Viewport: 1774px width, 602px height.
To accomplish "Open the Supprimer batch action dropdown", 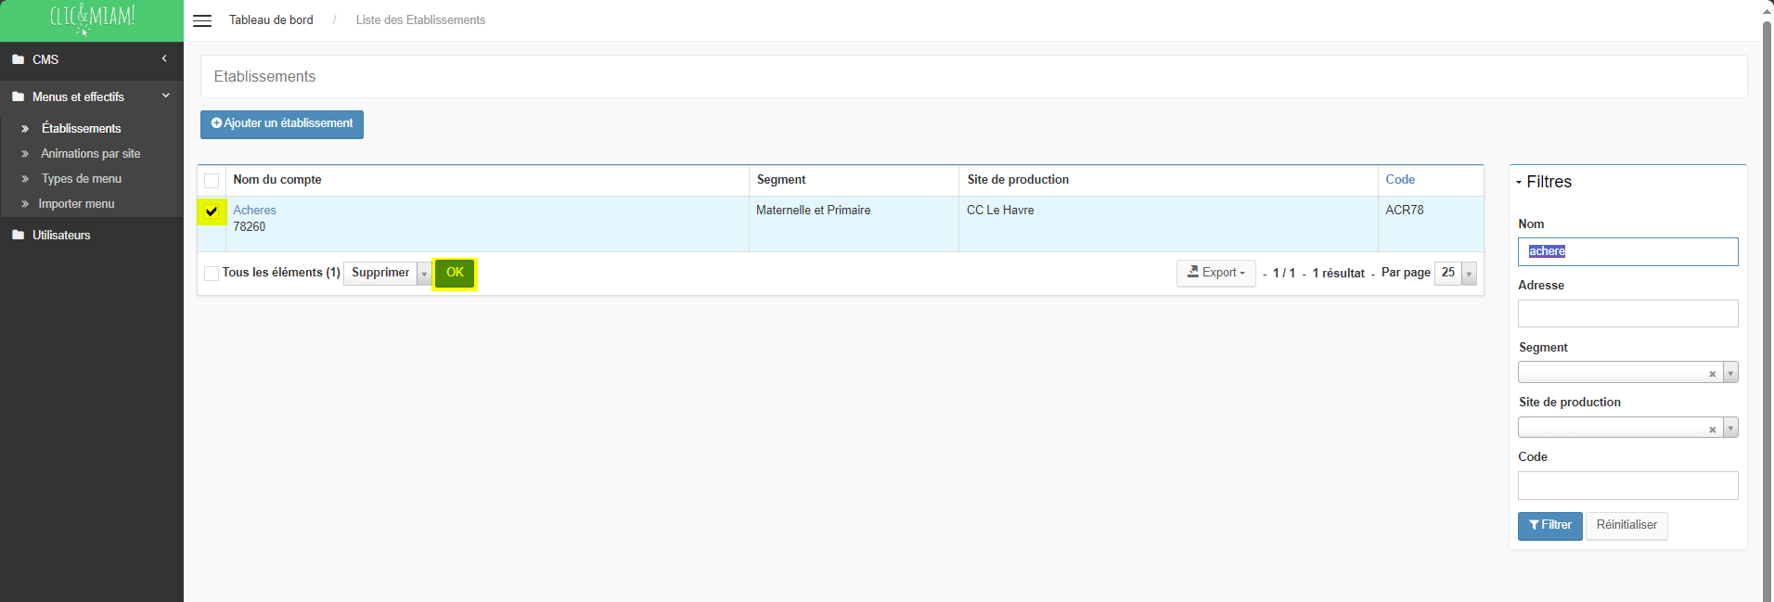I will pos(387,273).
